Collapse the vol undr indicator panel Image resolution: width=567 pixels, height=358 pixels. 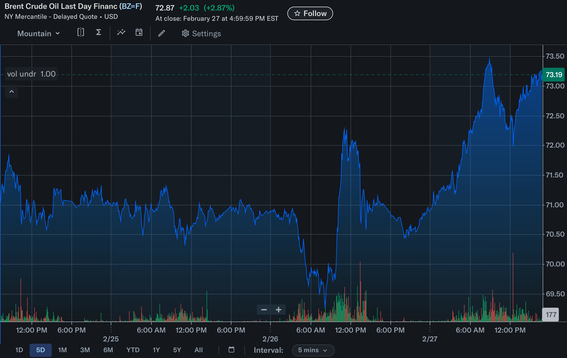coord(12,92)
